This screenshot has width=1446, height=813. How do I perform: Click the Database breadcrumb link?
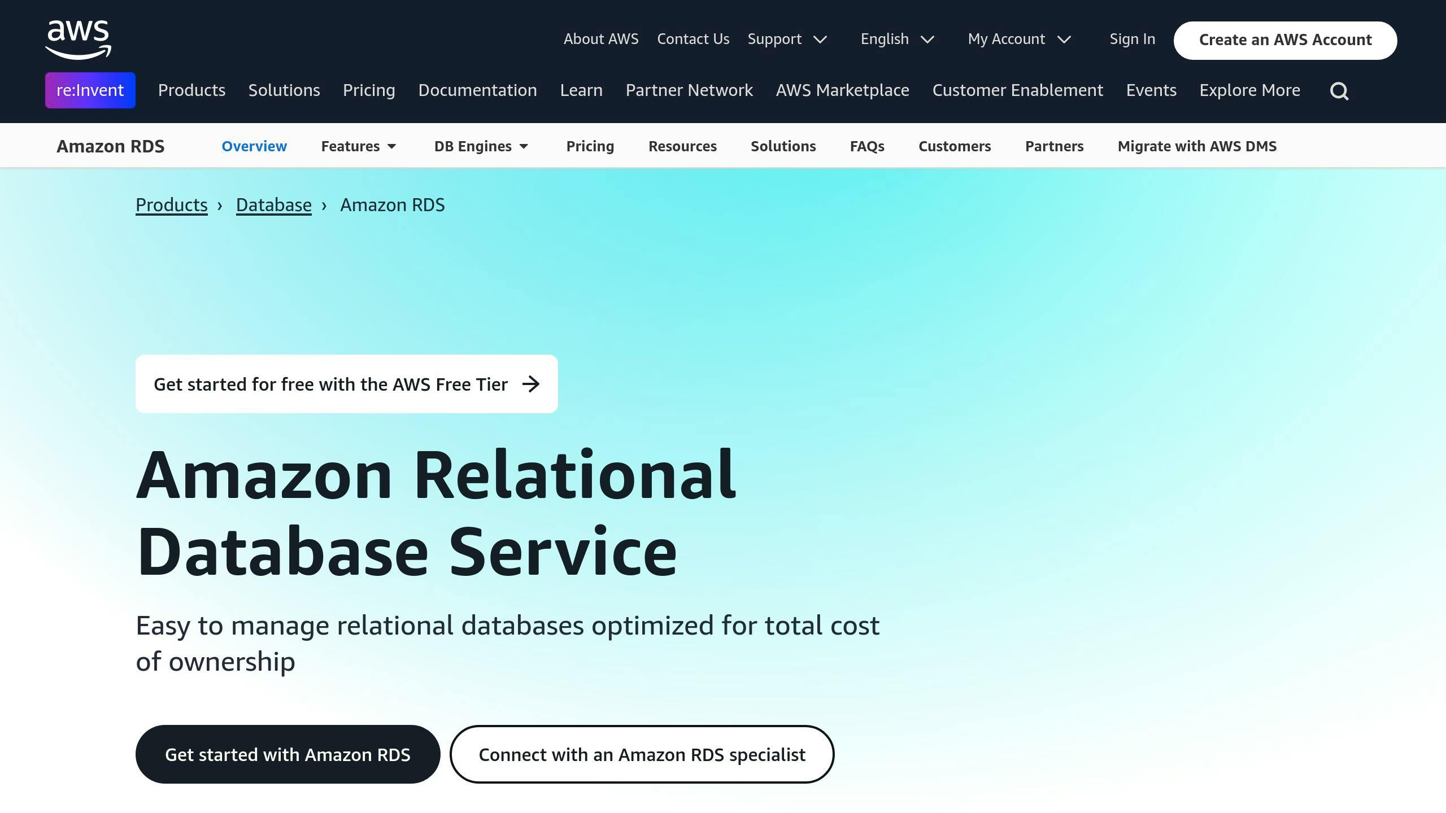[x=274, y=205]
